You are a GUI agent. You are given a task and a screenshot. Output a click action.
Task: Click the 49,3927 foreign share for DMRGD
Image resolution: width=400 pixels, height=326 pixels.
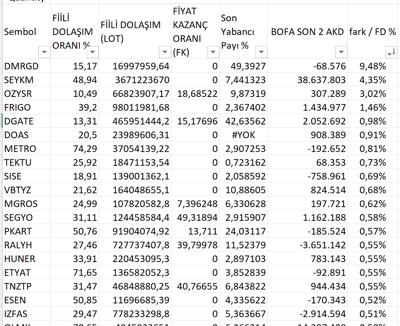tap(243, 66)
